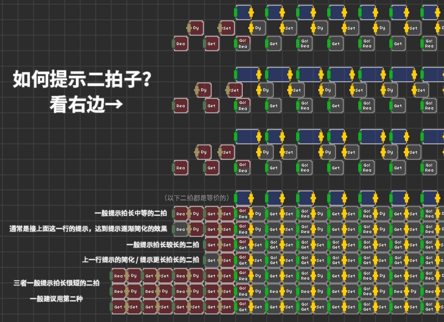Image resolution: width=444 pixels, height=322 pixels.
Task: Click the gray (以下二拍都是等价的) note
Action: point(196,198)
